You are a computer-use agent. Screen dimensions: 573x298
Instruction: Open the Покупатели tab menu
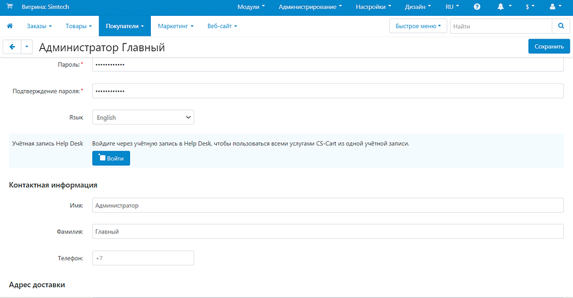(x=125, y=26)
